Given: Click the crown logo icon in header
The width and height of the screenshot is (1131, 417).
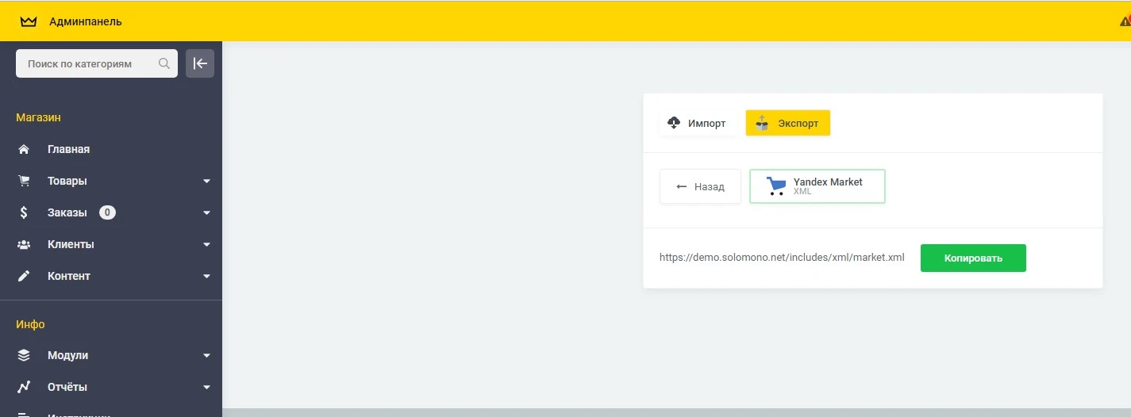Looking at the screenshot, I should (x=29, y=21).
